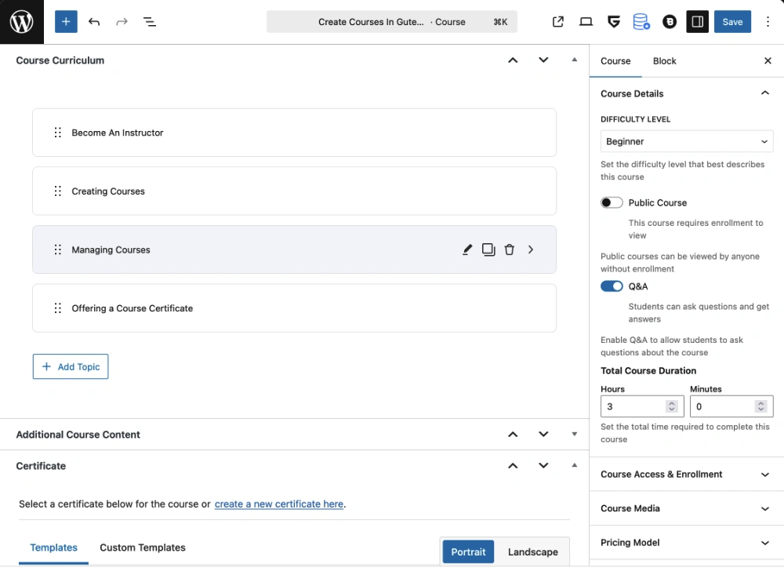Image resolution: width=784 pixels, height=568 pixels.
Task: Enable the Public Course toggle
Action: pos(612,202)
